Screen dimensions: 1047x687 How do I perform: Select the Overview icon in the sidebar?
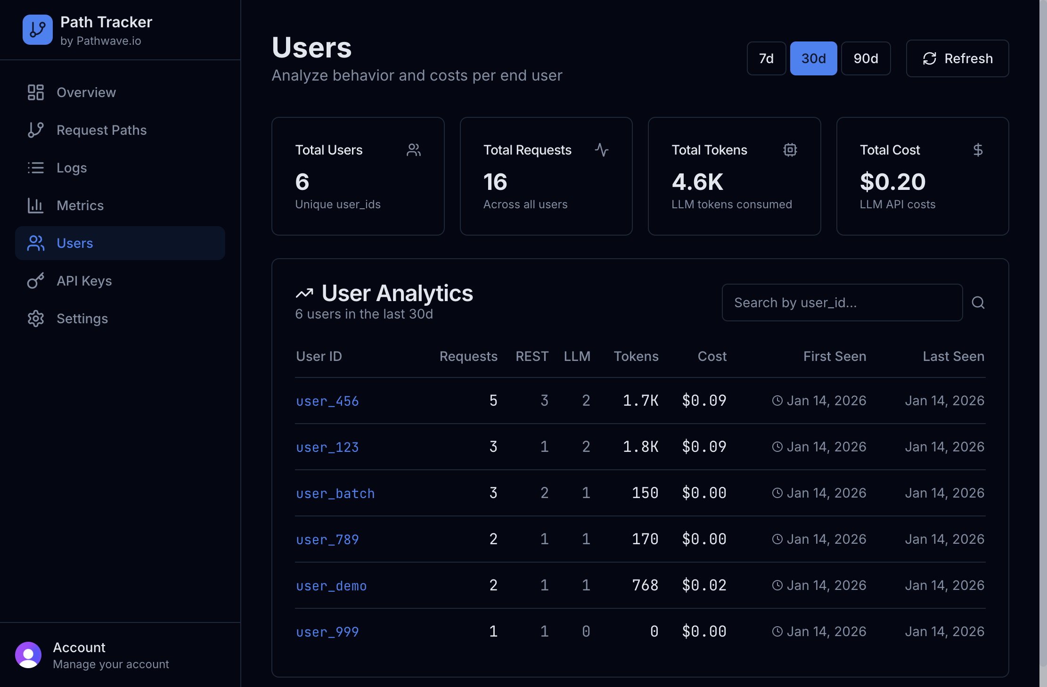pyautogui.click(x=36, y=92)
